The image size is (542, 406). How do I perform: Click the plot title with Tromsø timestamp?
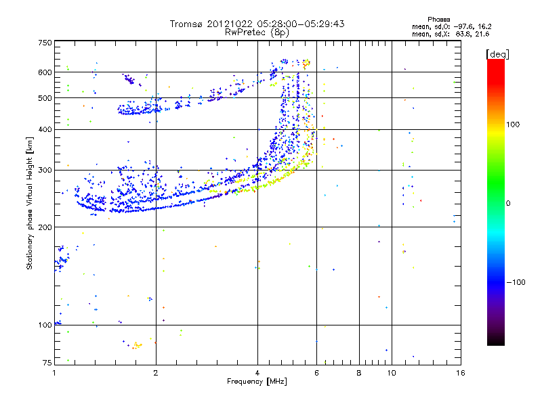coord(257,24)
